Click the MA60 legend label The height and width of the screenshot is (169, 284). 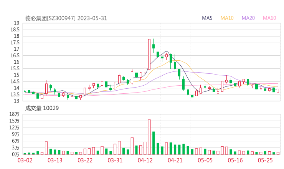pyautogui.click(x=269, y=18)
